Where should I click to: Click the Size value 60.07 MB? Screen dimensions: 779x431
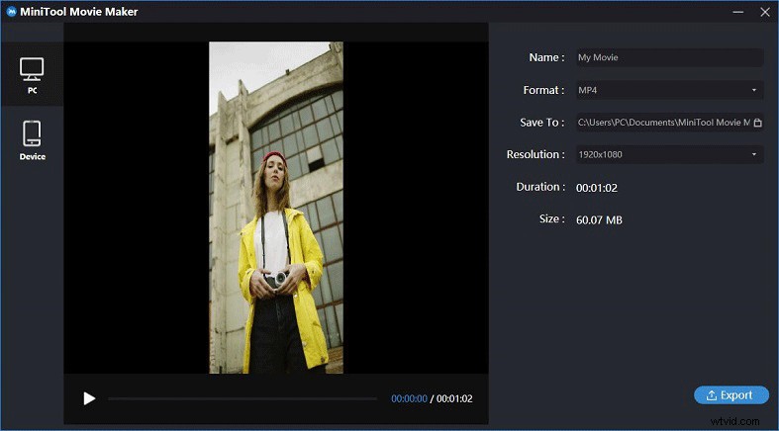(x=599, y=219)
